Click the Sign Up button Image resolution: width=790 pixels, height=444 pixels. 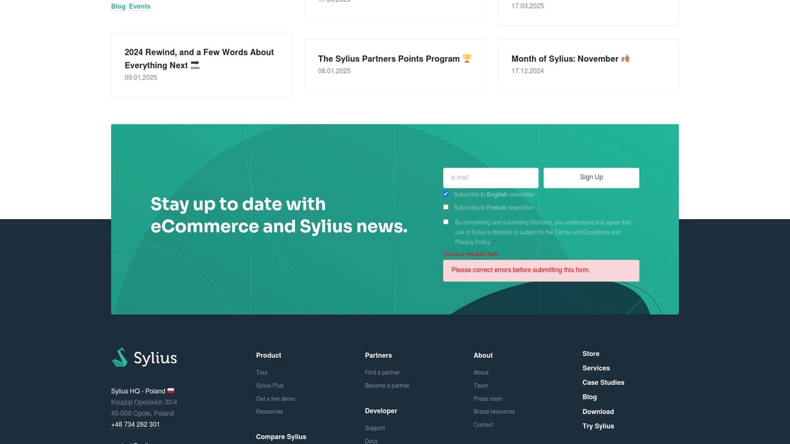591,178
